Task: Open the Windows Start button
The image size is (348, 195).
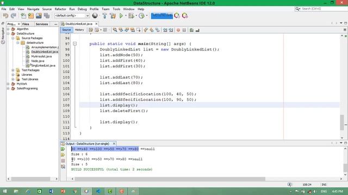Action: point(5,191)
